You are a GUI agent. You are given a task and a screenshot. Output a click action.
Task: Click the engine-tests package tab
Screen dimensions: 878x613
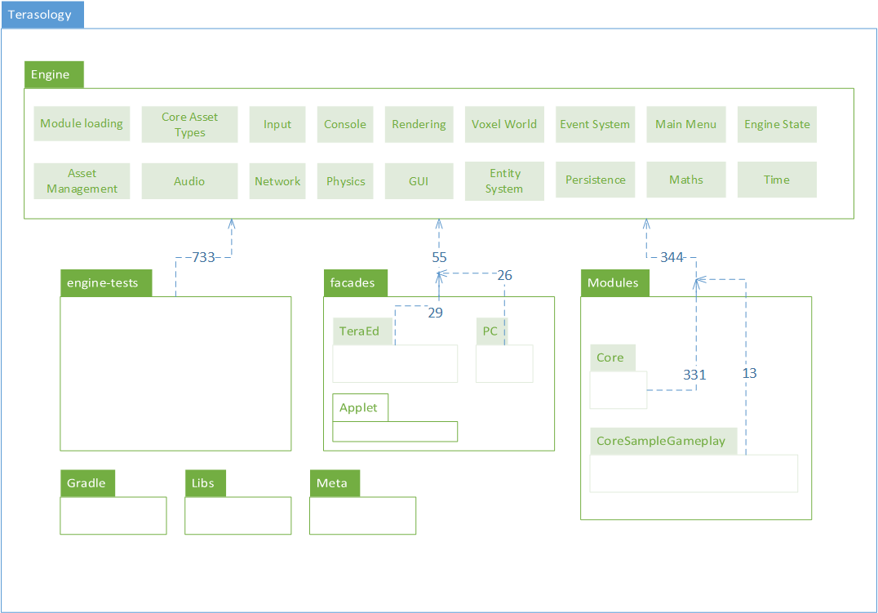[x=105, y=282]
